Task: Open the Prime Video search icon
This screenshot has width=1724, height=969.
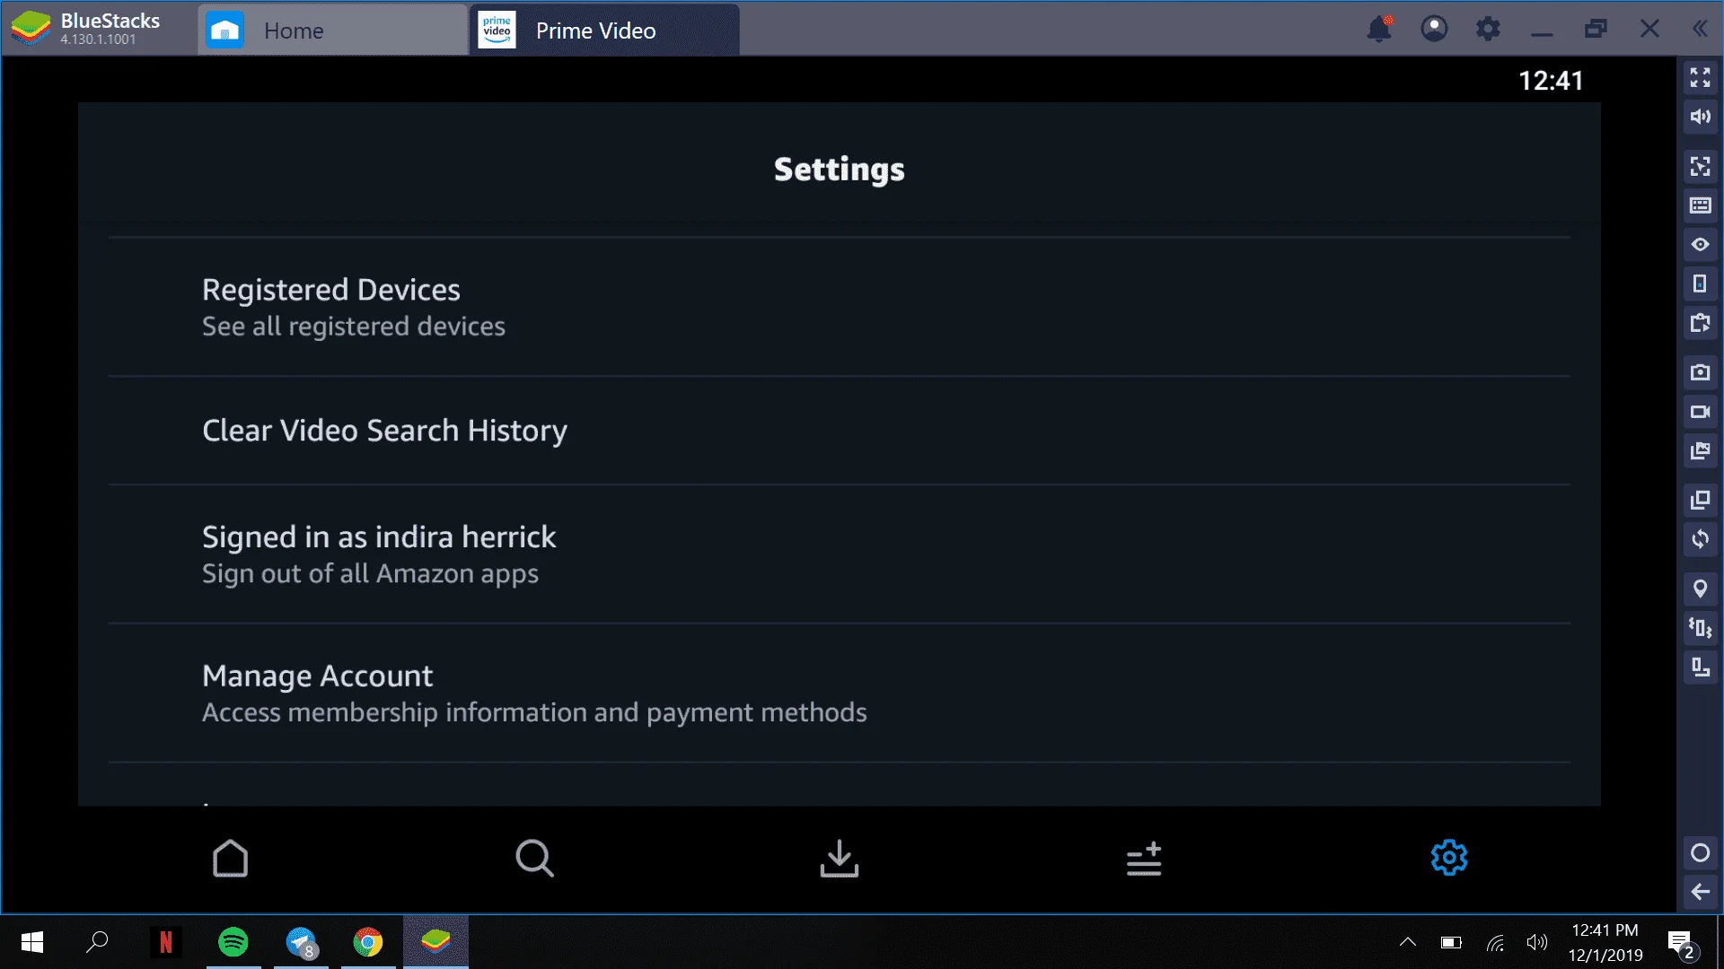Action: [x=534, y=858]
